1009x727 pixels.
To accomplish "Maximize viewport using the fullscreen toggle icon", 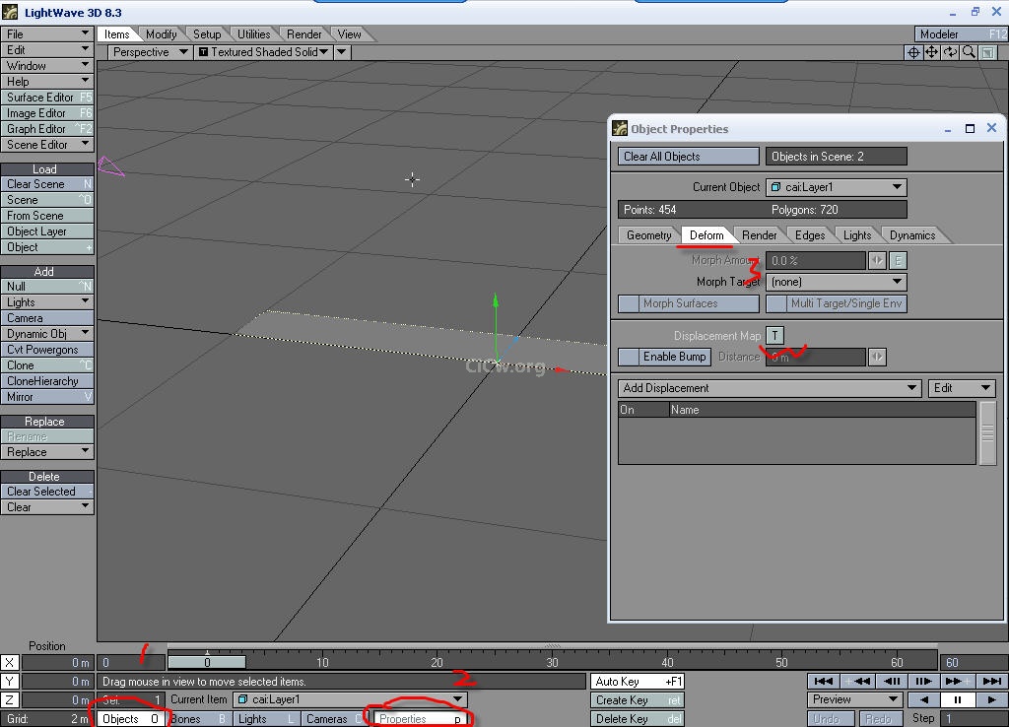I will point(988,52).
